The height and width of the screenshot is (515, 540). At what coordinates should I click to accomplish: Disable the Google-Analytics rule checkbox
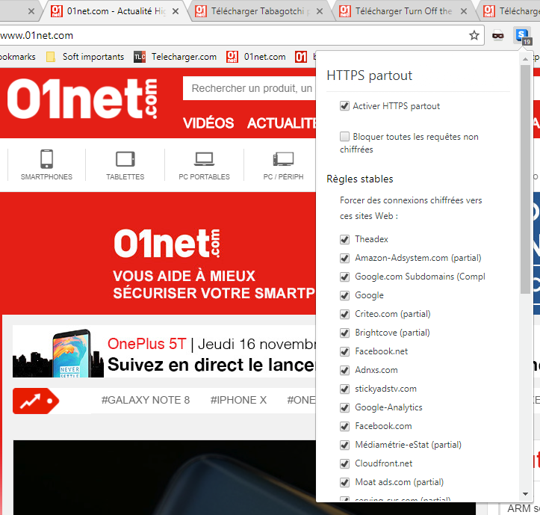tap(344, 407)
